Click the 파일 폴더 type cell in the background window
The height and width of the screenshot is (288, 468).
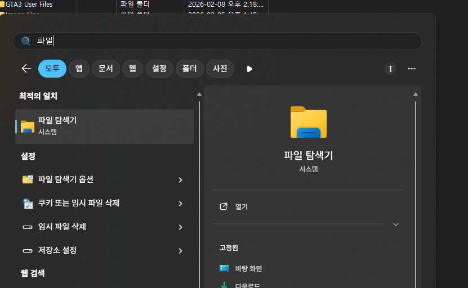pyautogui.click(x=135, y=4)
